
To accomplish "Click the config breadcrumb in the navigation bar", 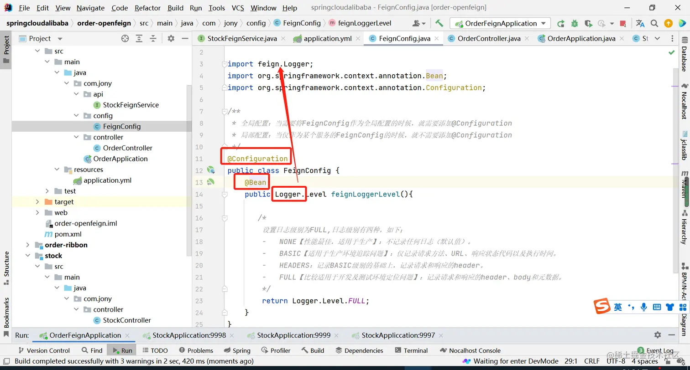I will [x=256, y=23].
